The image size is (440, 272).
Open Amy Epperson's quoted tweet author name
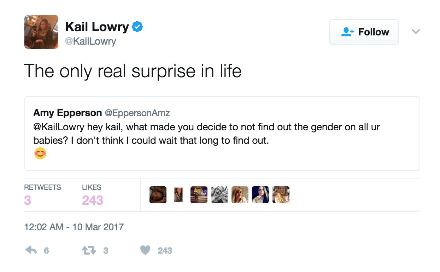pos(68,113)
